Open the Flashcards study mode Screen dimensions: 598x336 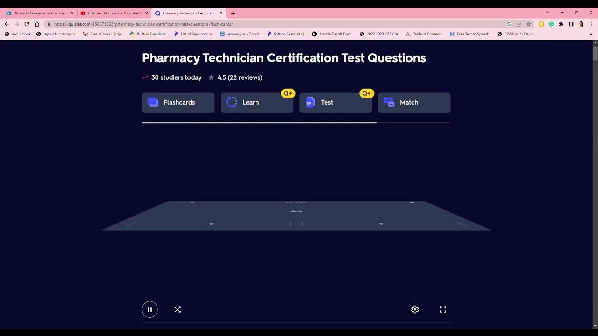[178, 103]
